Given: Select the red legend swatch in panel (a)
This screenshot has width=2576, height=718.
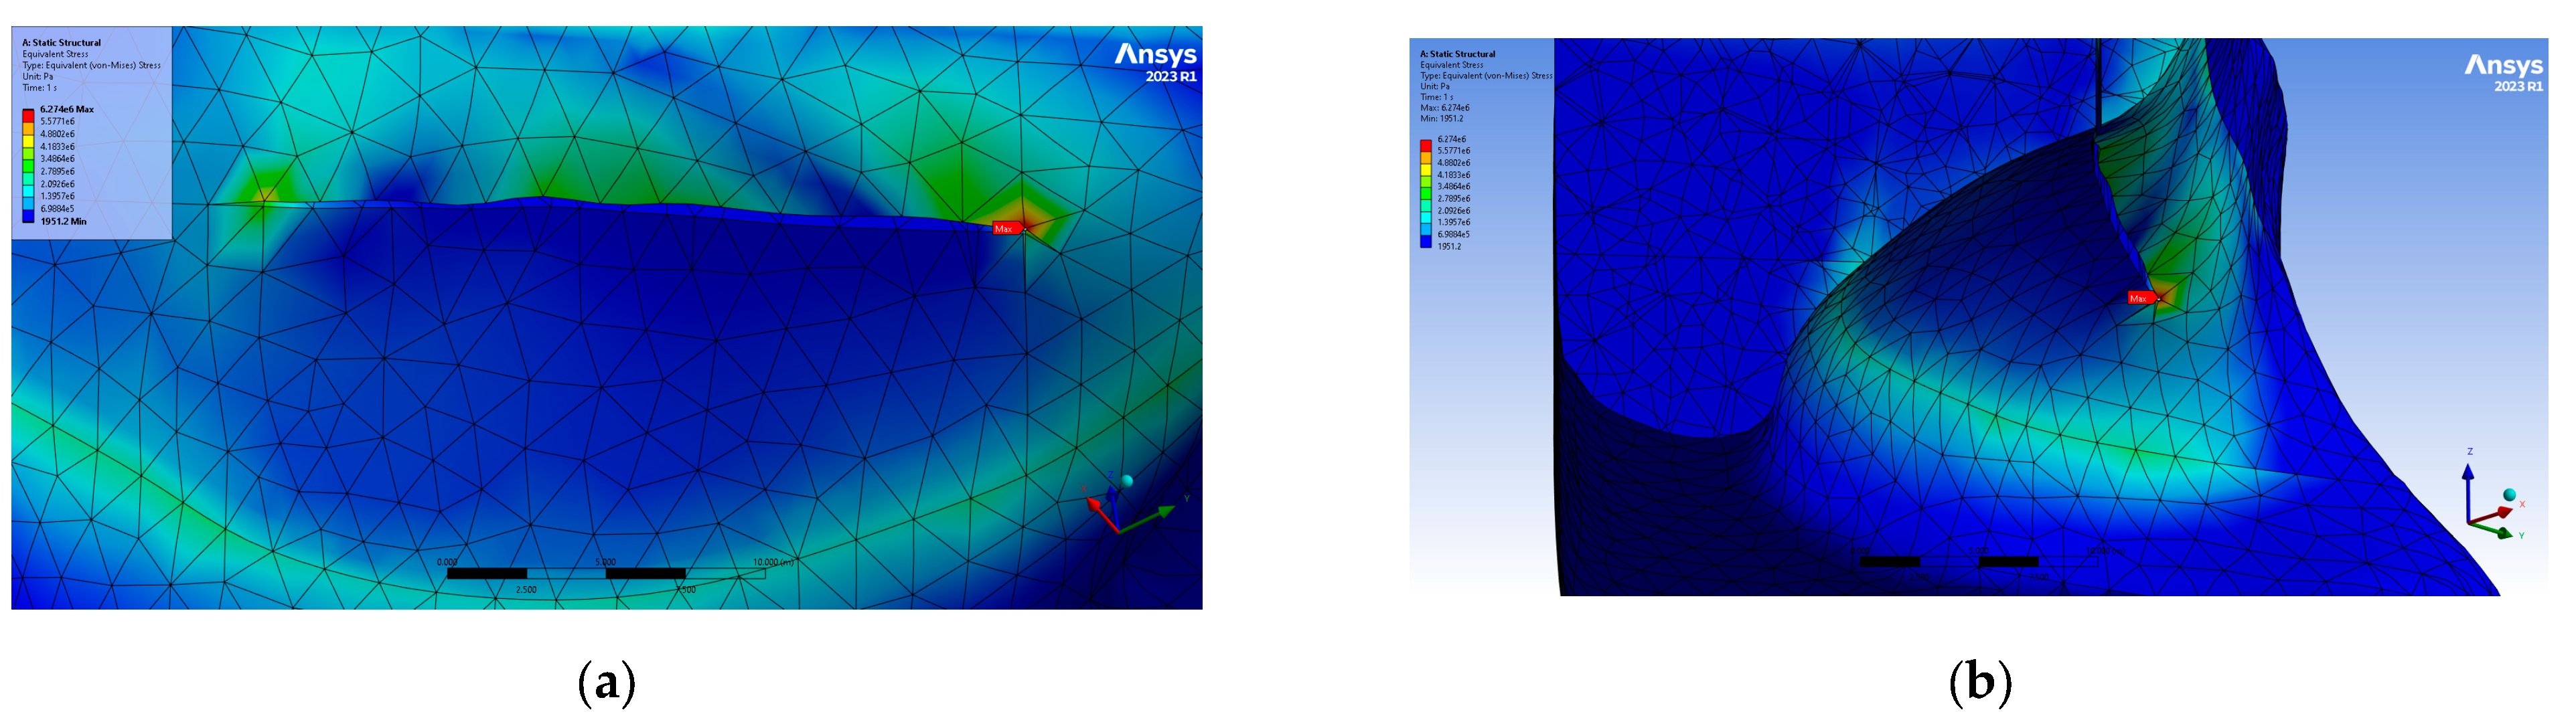Looking at the screenshot, I should (x=28, y=116).
